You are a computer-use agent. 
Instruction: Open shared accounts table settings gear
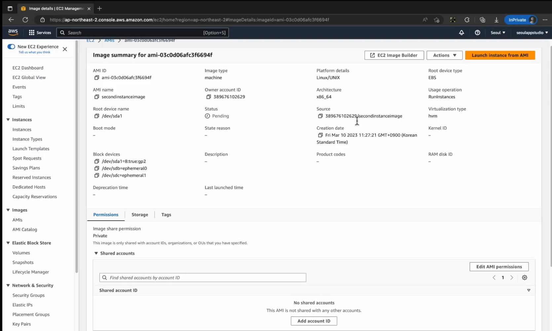(x=525, y=277)
